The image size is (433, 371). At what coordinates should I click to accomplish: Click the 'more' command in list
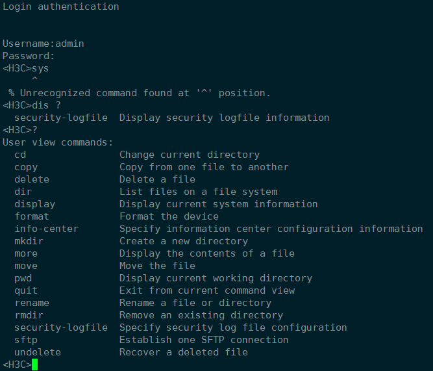tap(26, 253)
